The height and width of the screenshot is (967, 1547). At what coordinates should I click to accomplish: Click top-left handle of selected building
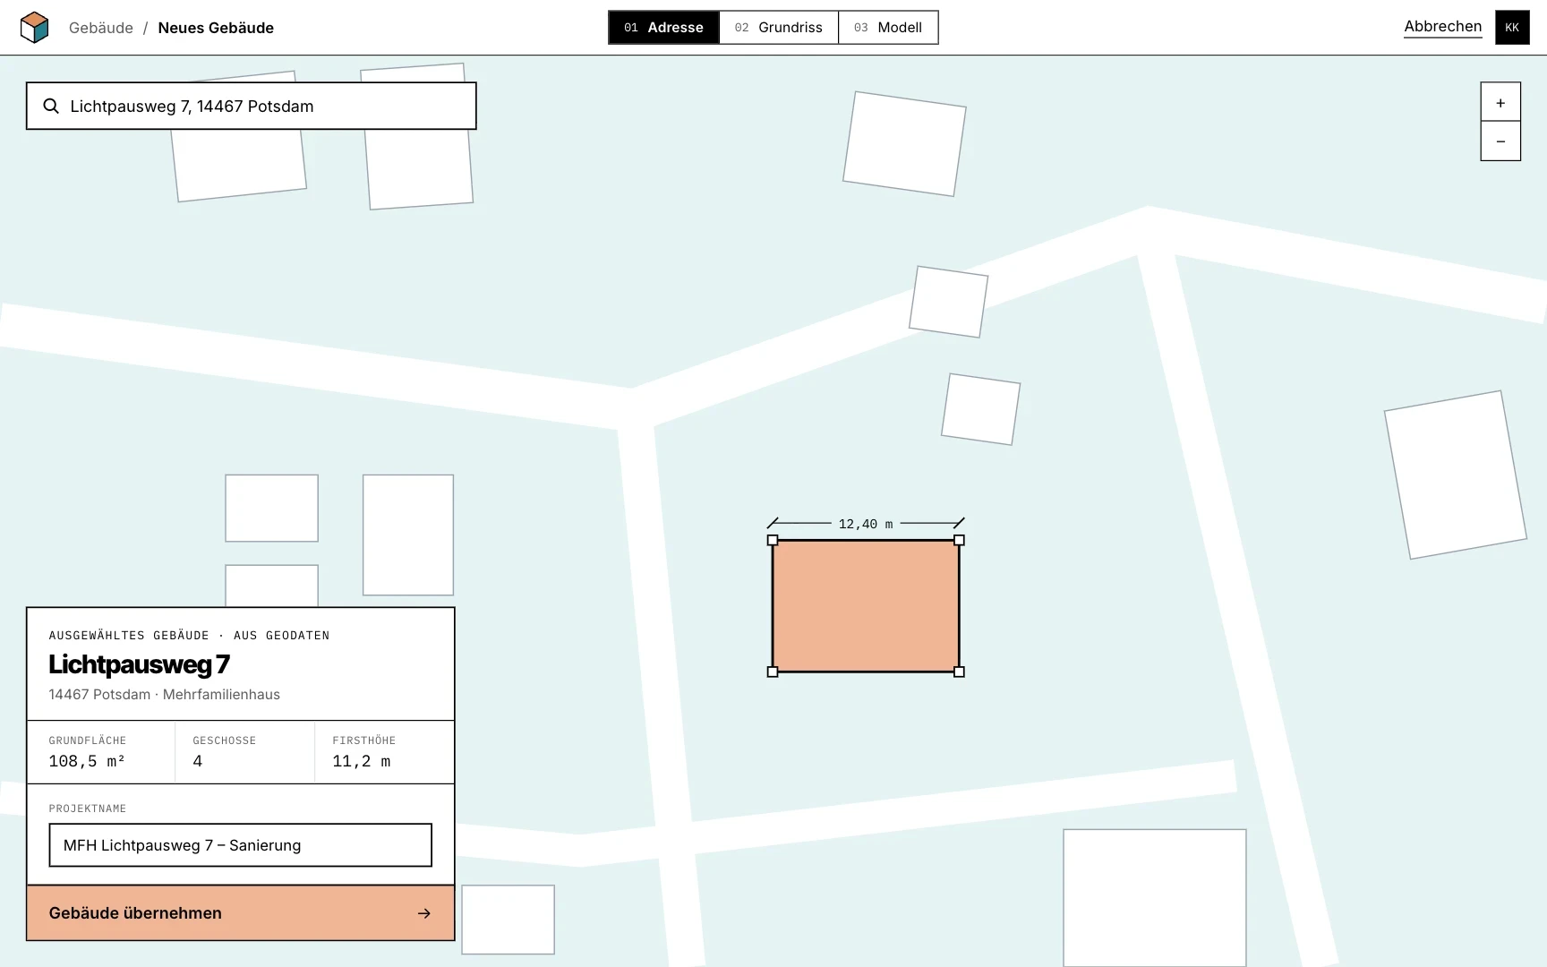(773, 540)
